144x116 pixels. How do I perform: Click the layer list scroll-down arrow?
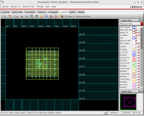(x=142, y=88)
